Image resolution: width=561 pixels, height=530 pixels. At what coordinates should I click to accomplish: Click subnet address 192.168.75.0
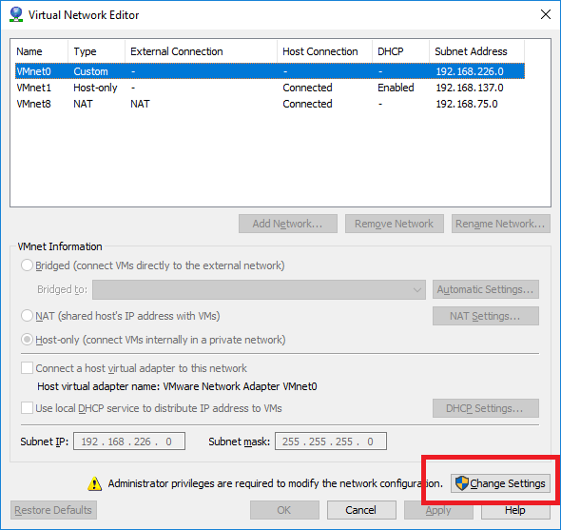click(467, 104)
